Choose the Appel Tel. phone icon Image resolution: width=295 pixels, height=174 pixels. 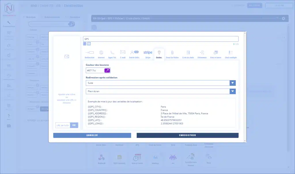pyautogui.click(x=112, y=54)
